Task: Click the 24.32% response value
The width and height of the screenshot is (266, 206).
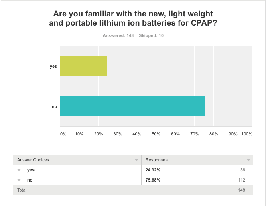Action: click(x=153, y=170)
